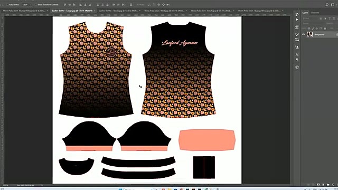
Task: Open the round Libraries icon in the dock
Action: pos(297,67)
